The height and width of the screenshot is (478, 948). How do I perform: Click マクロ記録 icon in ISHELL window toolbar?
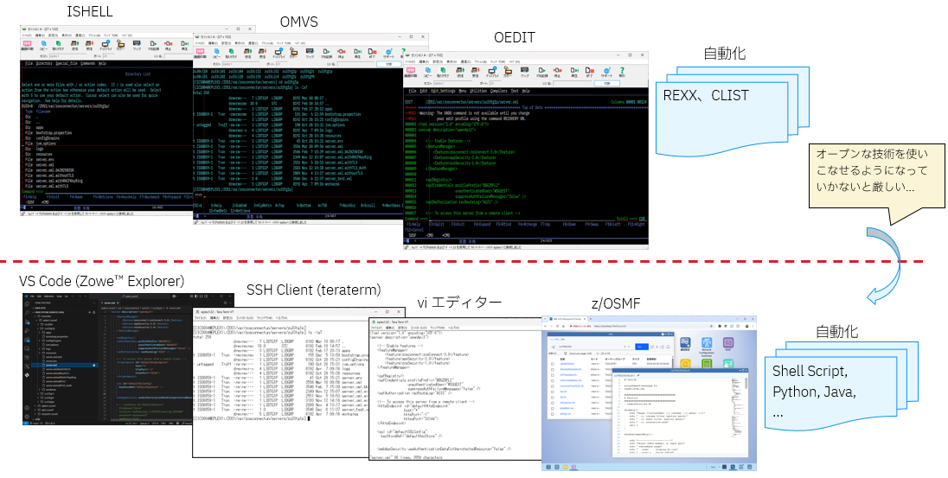tap(154, 44)
